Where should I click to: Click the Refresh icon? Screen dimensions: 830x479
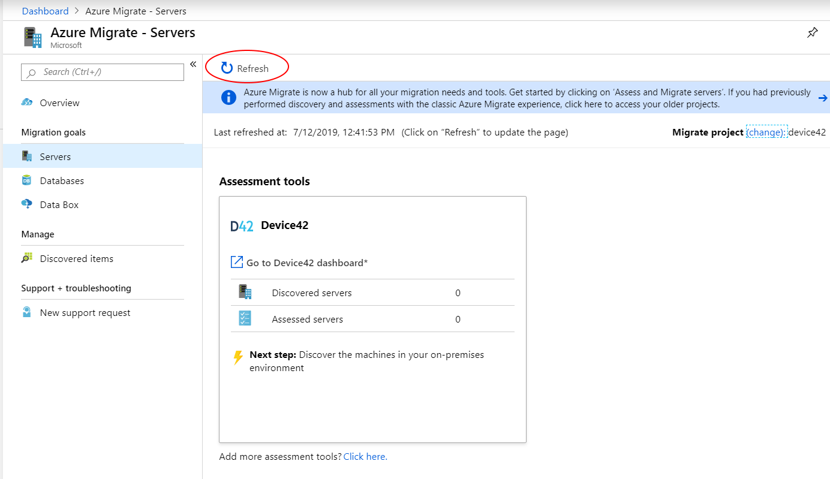pos(227,68)
